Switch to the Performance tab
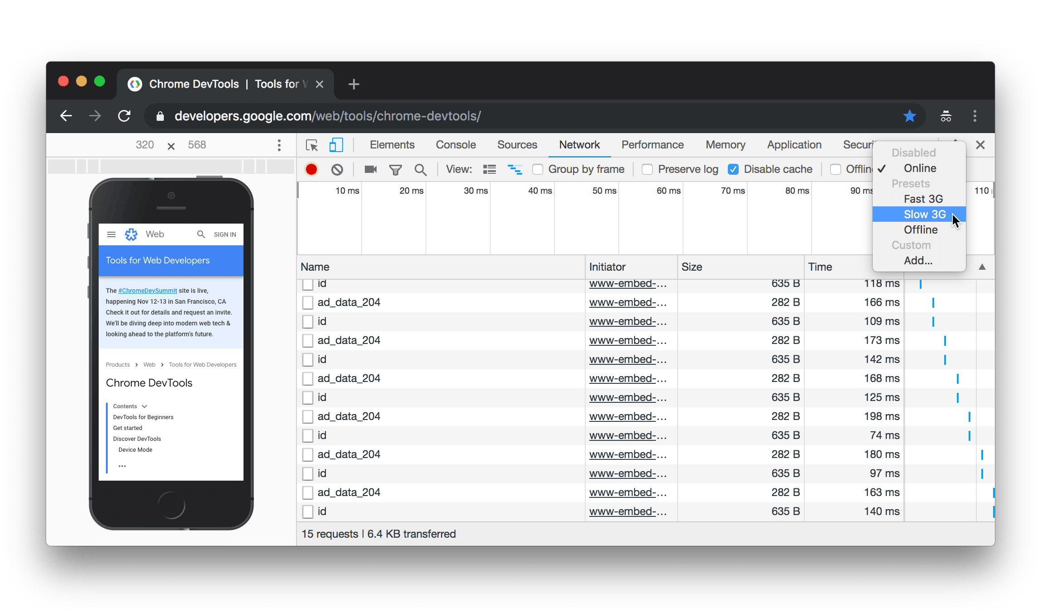 click(x=652, y=144)
